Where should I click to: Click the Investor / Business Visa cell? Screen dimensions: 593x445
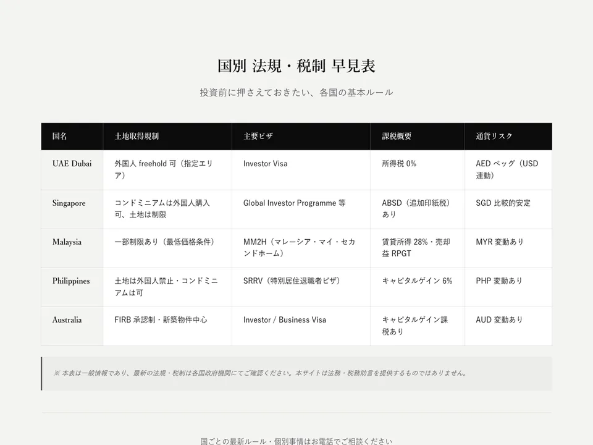click(301, 326)
